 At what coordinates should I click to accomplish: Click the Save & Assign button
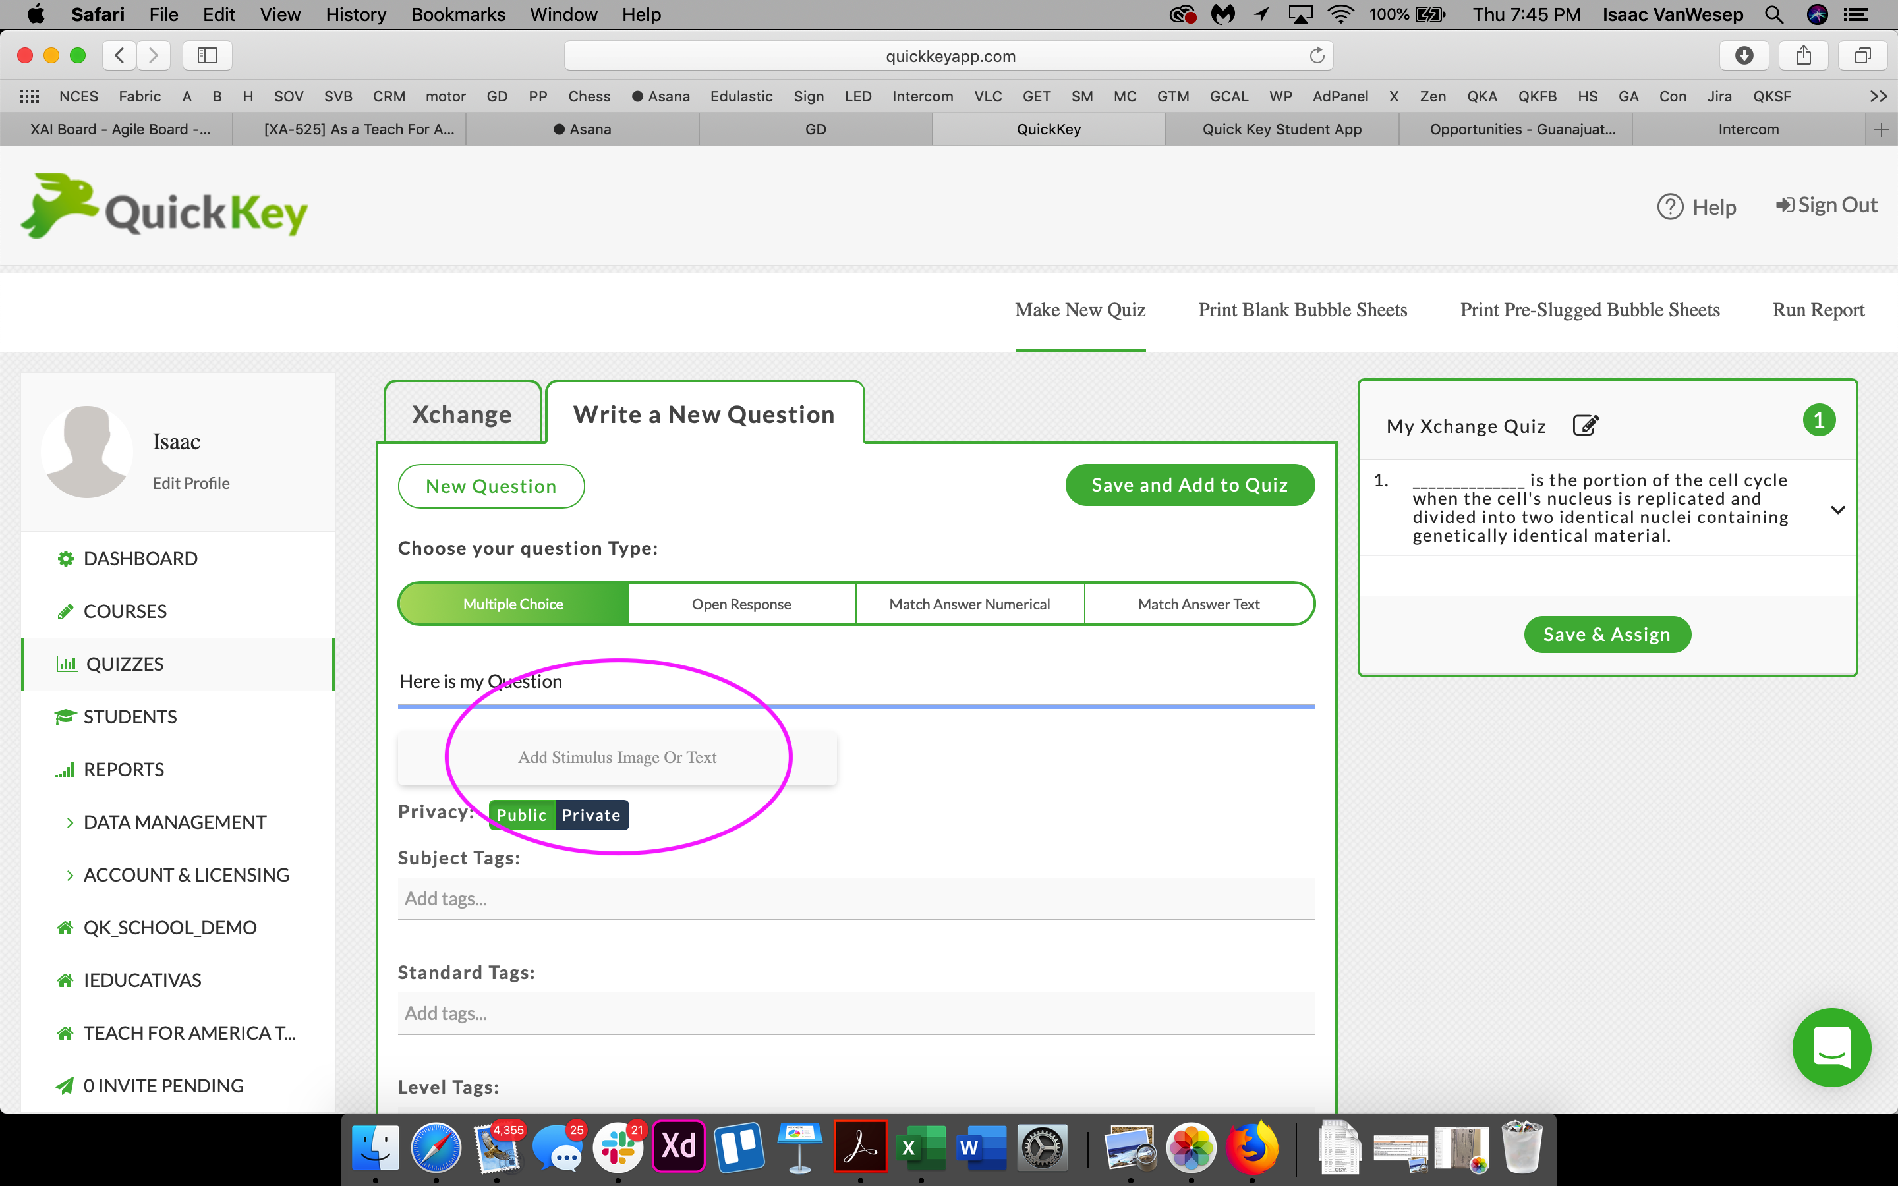(x=1607, y=634)
